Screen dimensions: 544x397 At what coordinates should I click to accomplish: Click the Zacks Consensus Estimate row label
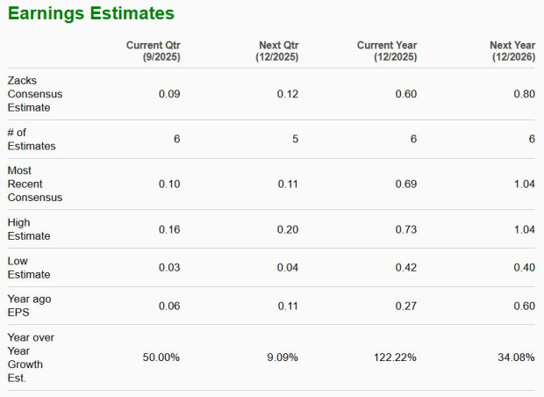(x=35, y=94)
